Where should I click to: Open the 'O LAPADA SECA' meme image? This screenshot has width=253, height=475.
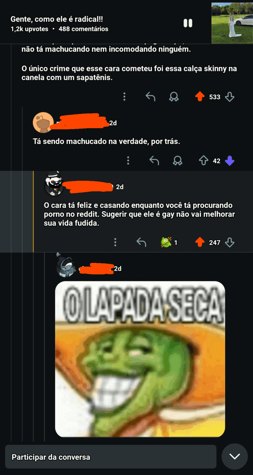click(x=140, y=359)
